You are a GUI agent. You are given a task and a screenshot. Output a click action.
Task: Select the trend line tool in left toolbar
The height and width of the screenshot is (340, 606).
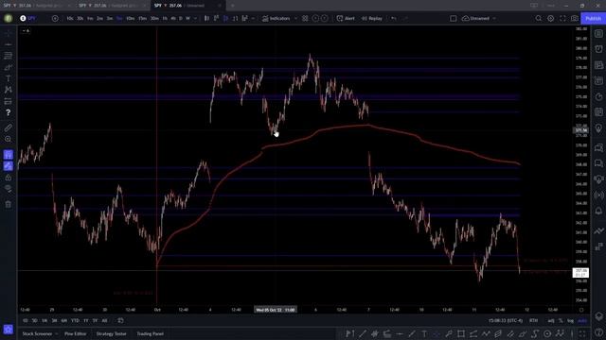point(9,44)
